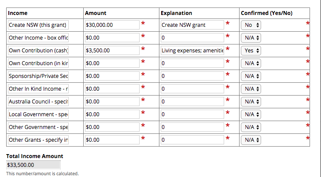The width and height of the screenshot is (321, 177).
Task: Click the Own Contribution (in kind) income field
Action: [38, 63]
